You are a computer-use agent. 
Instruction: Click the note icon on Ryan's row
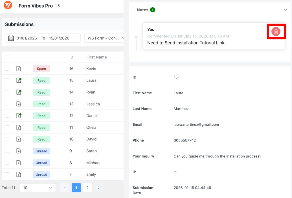click(19, 92)
